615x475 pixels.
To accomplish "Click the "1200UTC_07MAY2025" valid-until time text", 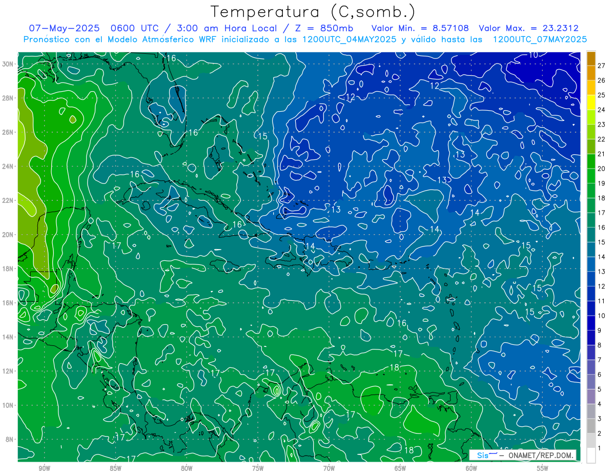I will coord(540,39).
